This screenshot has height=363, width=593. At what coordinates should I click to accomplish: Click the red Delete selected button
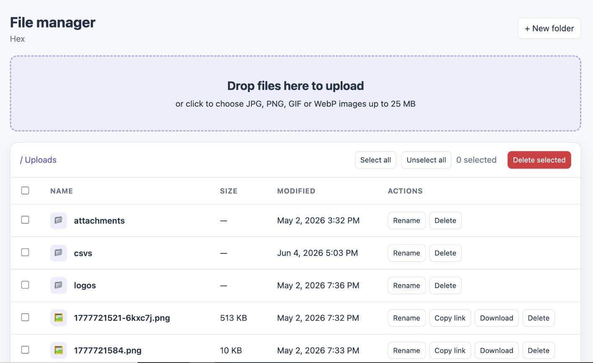click(539, 160)
